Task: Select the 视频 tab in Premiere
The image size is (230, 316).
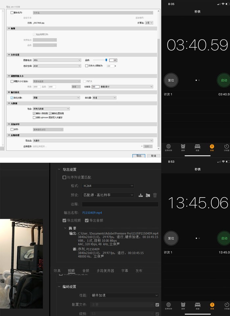Action: 71,271
